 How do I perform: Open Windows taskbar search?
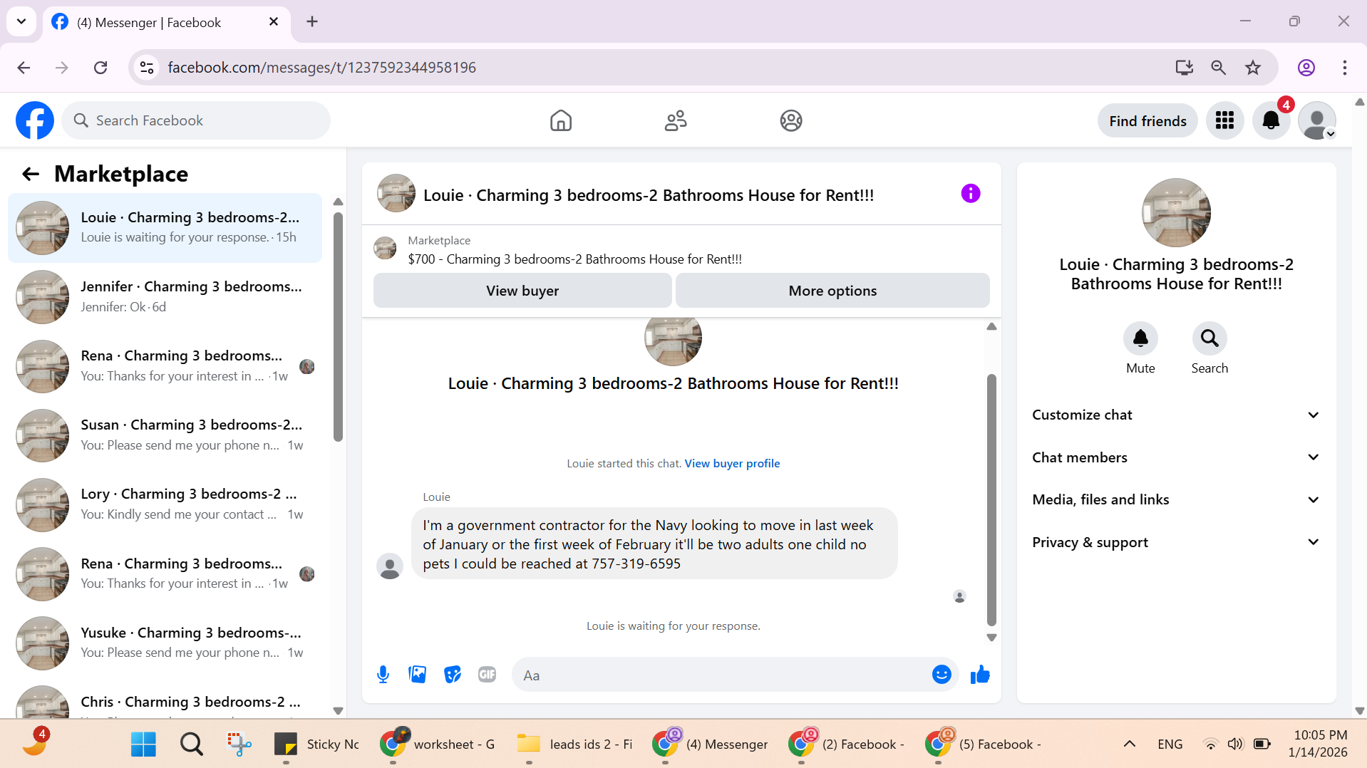tap(191, 744)
